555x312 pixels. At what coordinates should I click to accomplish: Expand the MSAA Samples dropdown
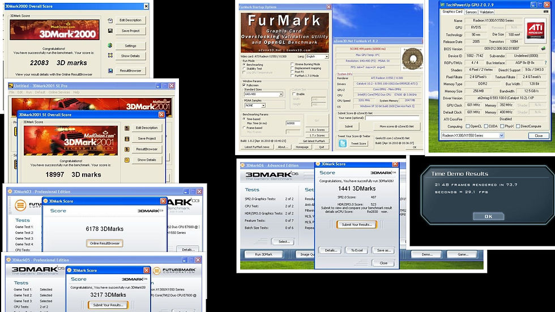pos(254,105)
